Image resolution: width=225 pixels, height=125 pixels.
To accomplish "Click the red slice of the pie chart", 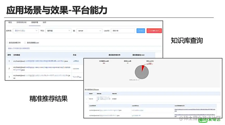I will [x=143, y=68].
